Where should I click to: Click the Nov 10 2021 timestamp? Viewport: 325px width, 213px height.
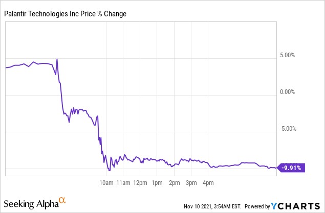point(212,206)
